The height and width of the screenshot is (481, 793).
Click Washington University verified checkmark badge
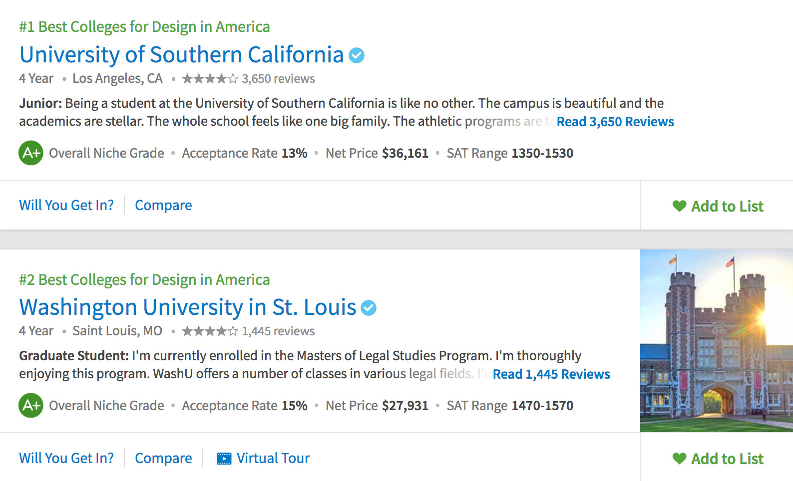tap(369, 308)
